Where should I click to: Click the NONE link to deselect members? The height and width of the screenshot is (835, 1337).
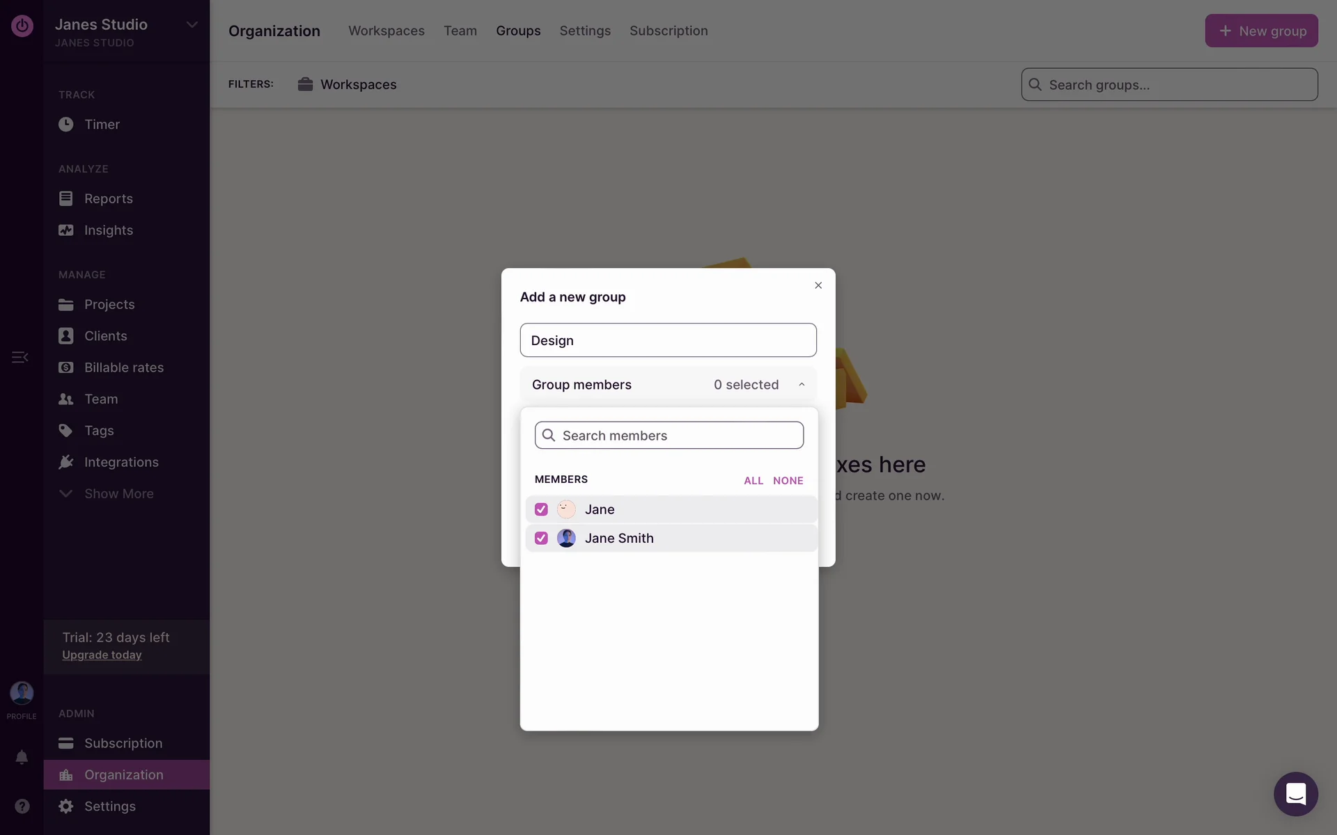coord(788,481)
